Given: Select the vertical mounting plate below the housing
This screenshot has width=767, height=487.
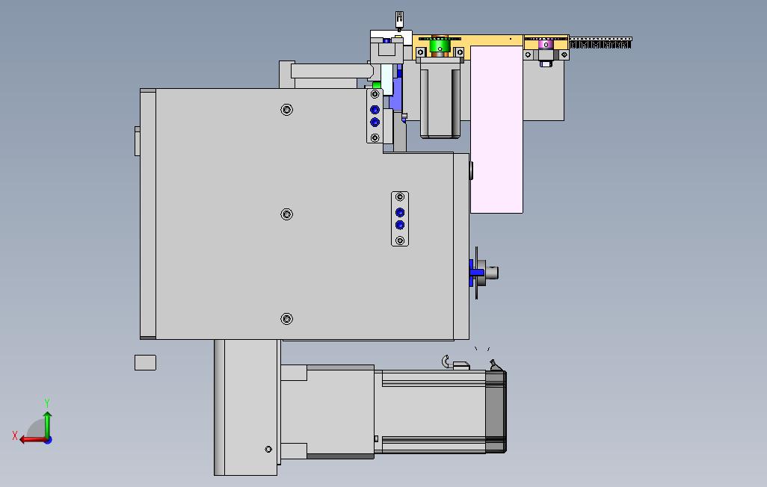Looking at the screenshot, I should pos(245,407).
